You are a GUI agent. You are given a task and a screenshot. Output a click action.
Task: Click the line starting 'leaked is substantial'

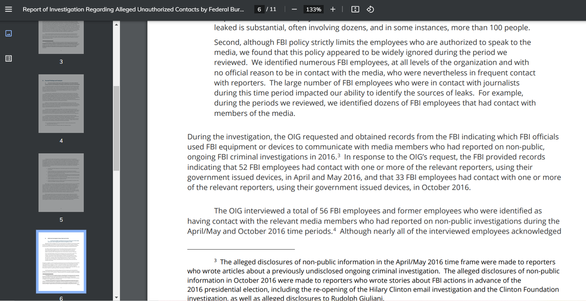coord(372,28)
